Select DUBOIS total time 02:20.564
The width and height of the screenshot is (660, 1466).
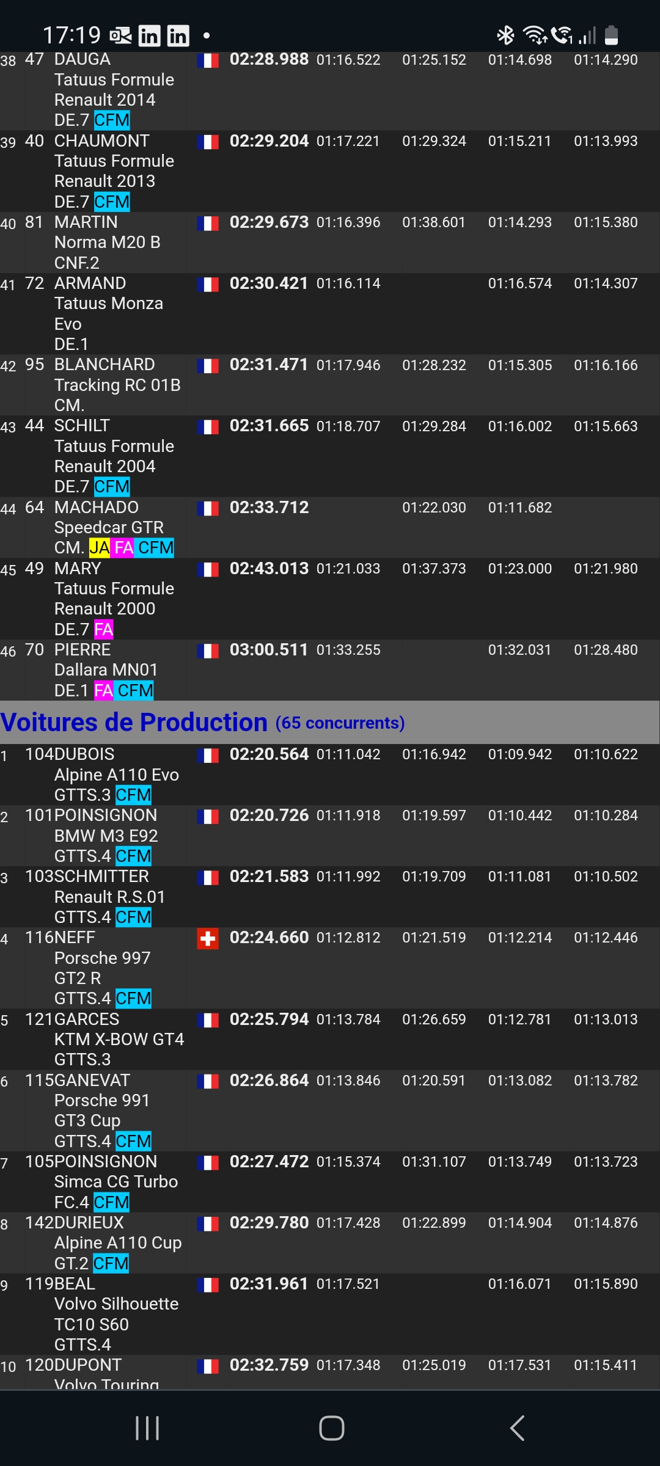[x=269, y=754]
